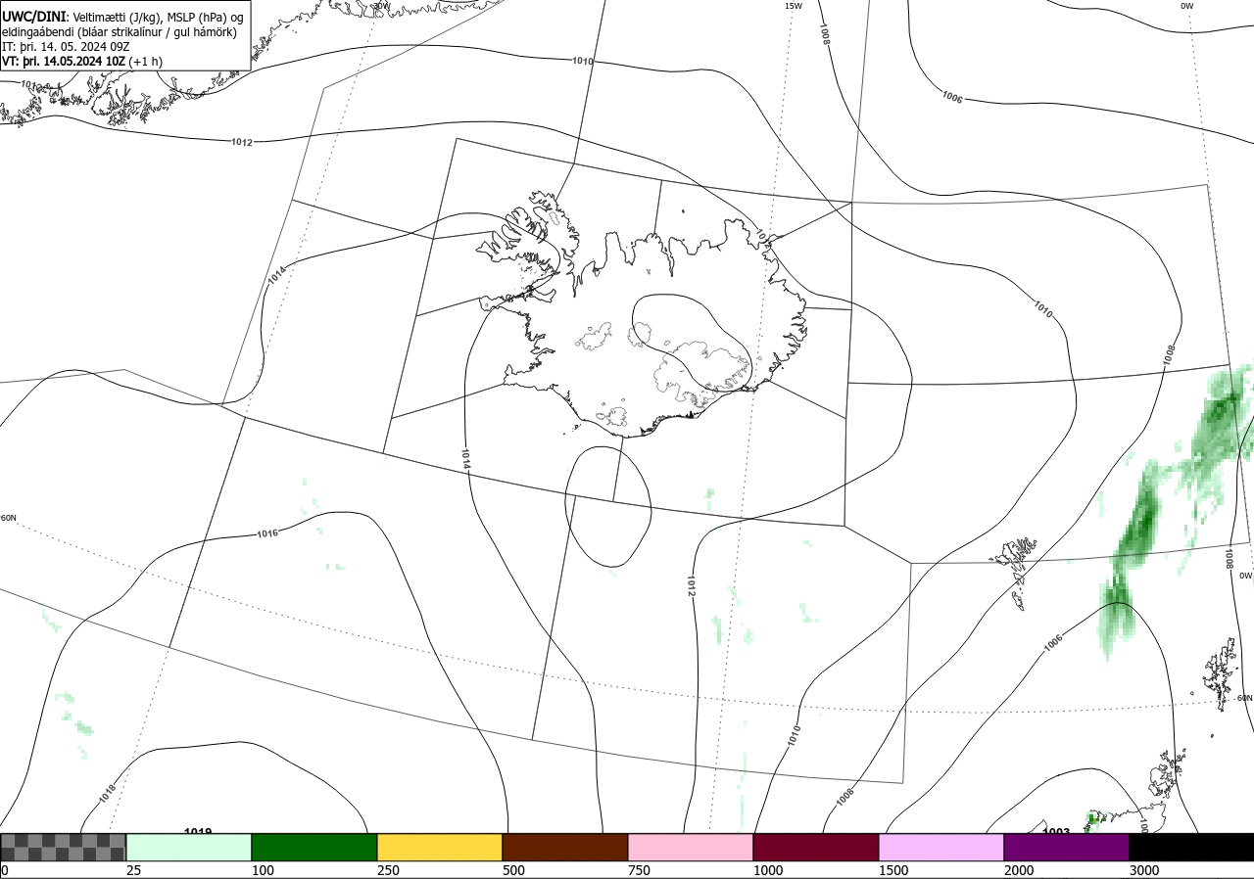Click the legend tick label "500"
The width and height of the screenshot is (1254, 879).
pos(513,870)
